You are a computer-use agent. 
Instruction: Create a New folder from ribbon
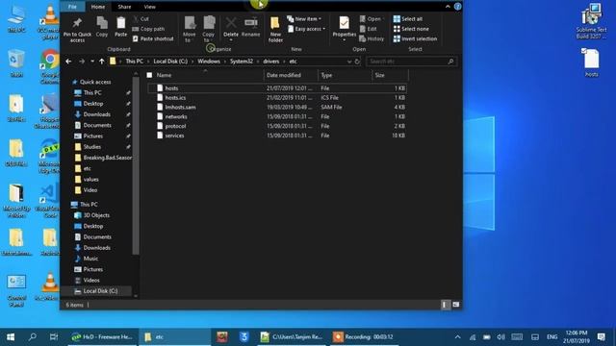click(x=275, y=30)
